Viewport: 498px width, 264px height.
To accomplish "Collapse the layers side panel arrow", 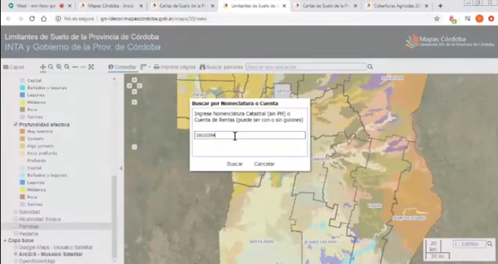I will pos(120,168).
